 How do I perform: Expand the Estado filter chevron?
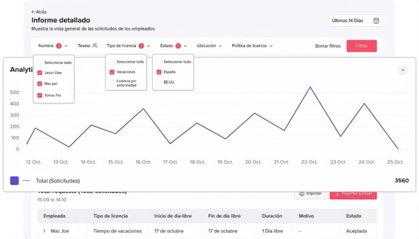click(185, 46)
